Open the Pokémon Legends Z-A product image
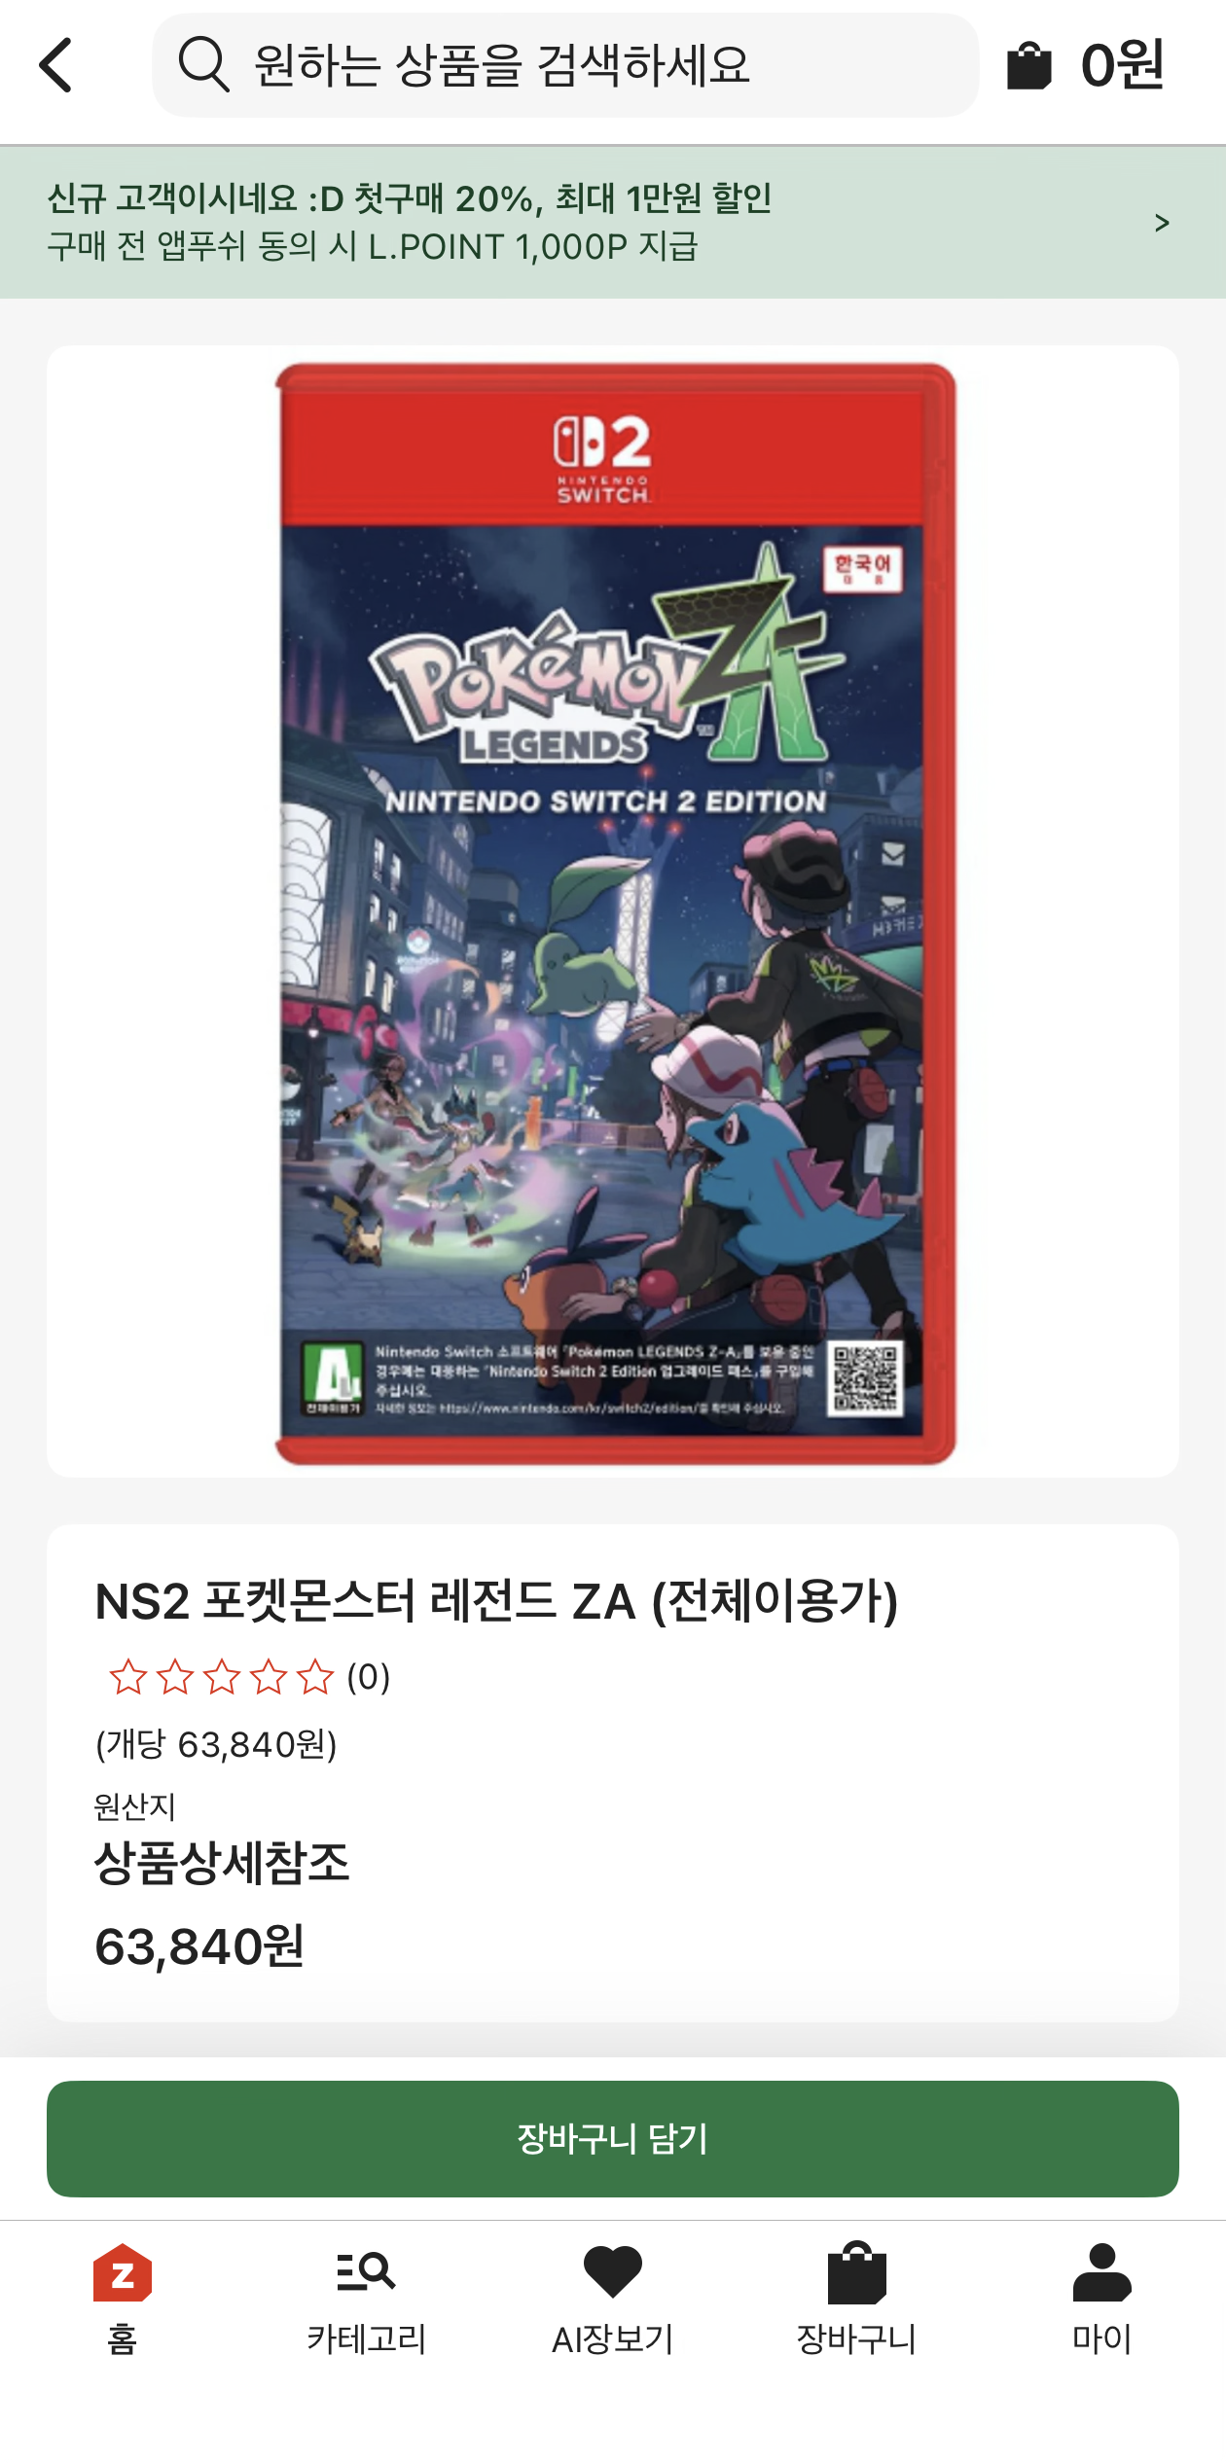This screenshot has width=1226, height=2463. (x=615, y=913)
